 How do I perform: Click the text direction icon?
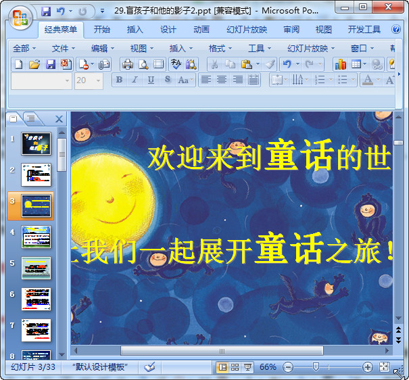tap(297, 80)
